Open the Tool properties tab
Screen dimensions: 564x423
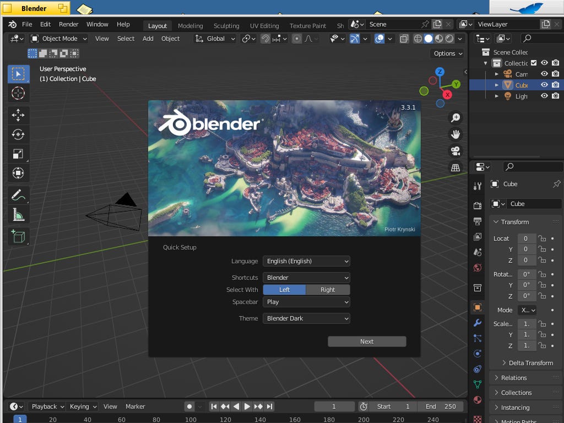click(478, 186)
